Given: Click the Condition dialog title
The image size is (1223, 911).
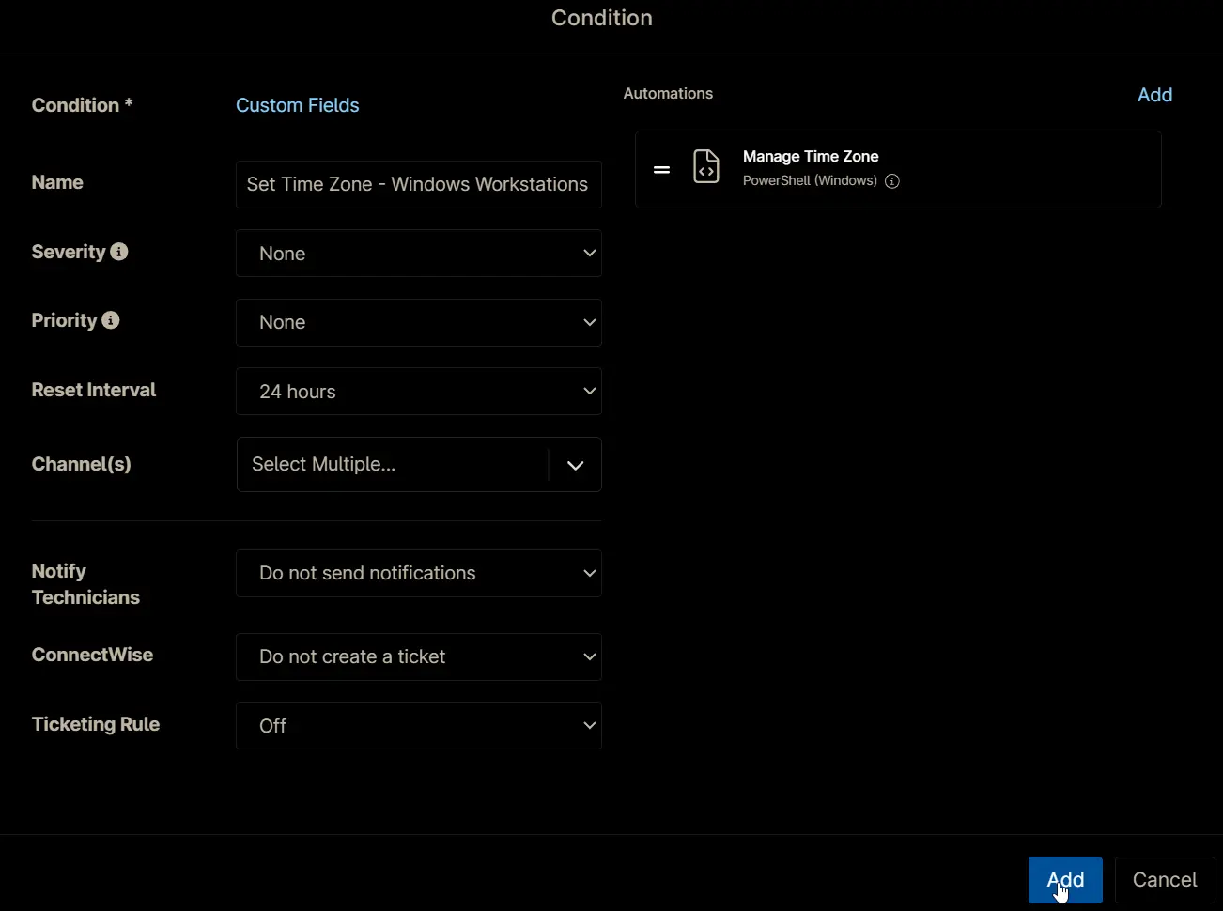Looking at the screenshot, I should 602,18.
